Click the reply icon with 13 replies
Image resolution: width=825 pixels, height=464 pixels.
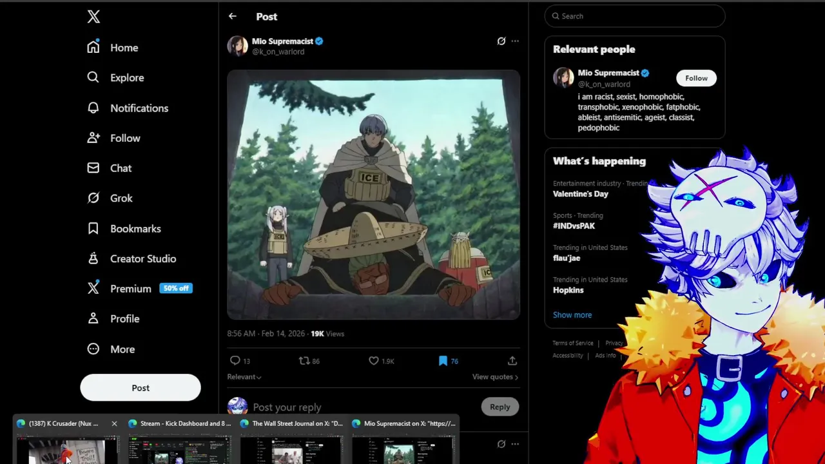(x=235, y=361)
